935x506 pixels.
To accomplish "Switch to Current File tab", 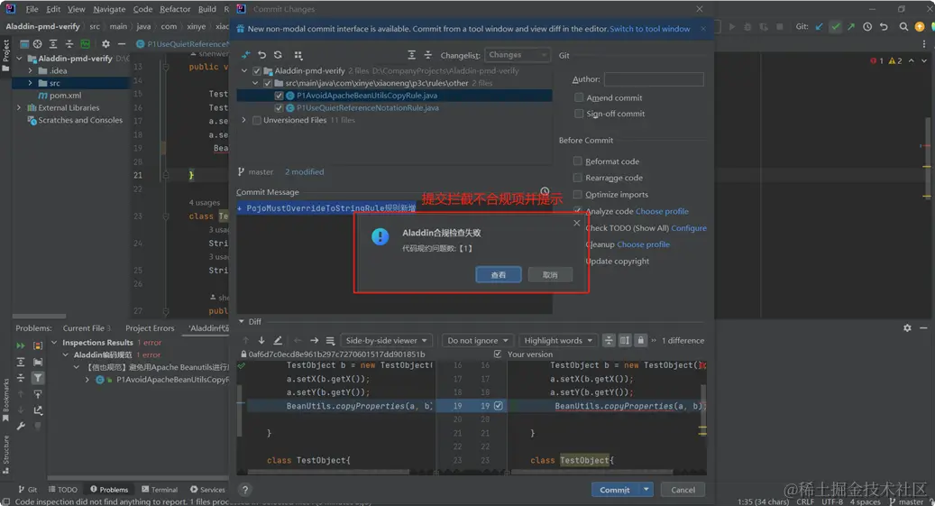I will tap(87, 328).
